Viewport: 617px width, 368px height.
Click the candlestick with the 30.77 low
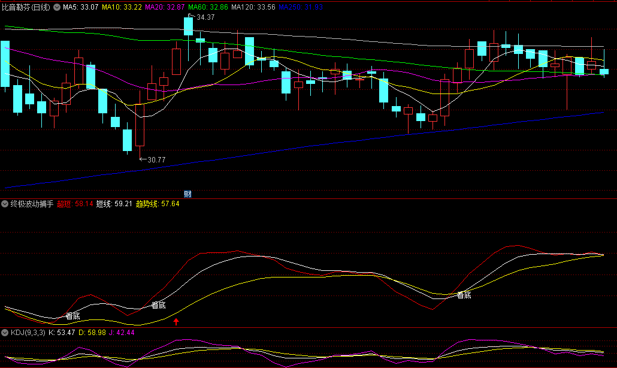140,123
